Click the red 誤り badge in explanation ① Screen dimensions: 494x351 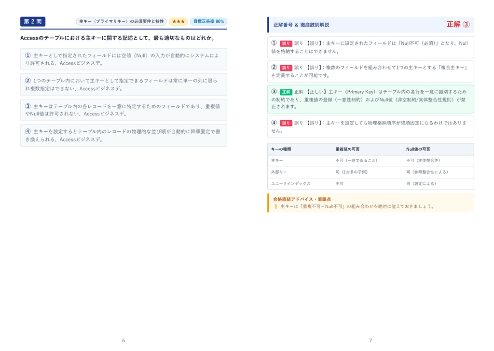tap(286, 43)
